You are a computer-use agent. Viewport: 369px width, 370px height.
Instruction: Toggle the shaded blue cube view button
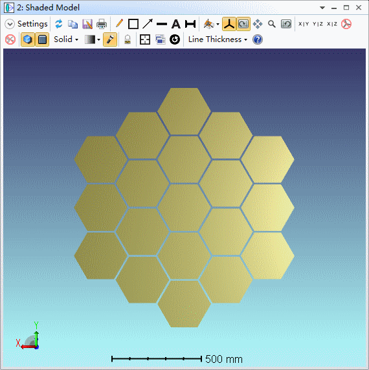tap(28, 39)
